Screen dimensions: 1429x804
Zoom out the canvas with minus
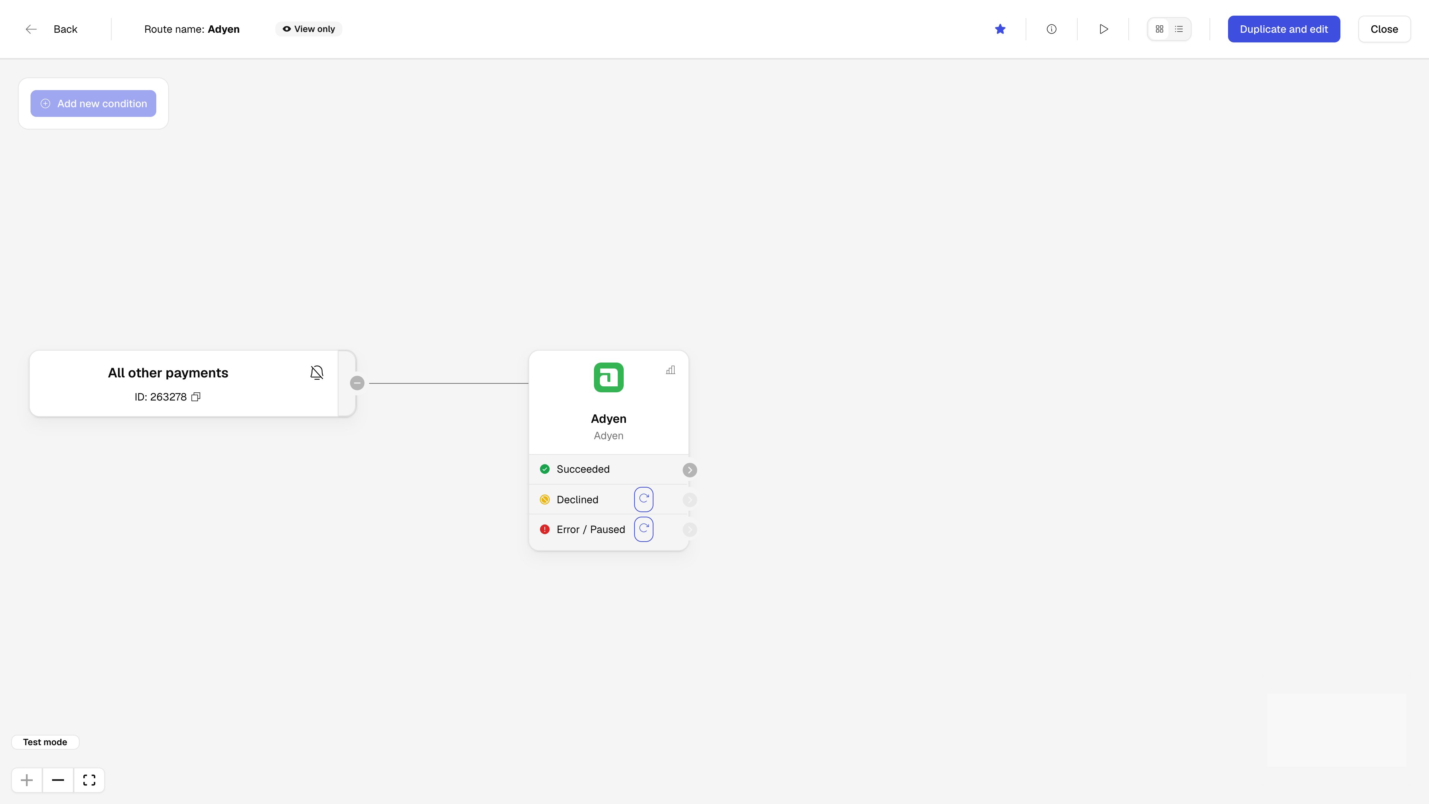click(58, 780)
